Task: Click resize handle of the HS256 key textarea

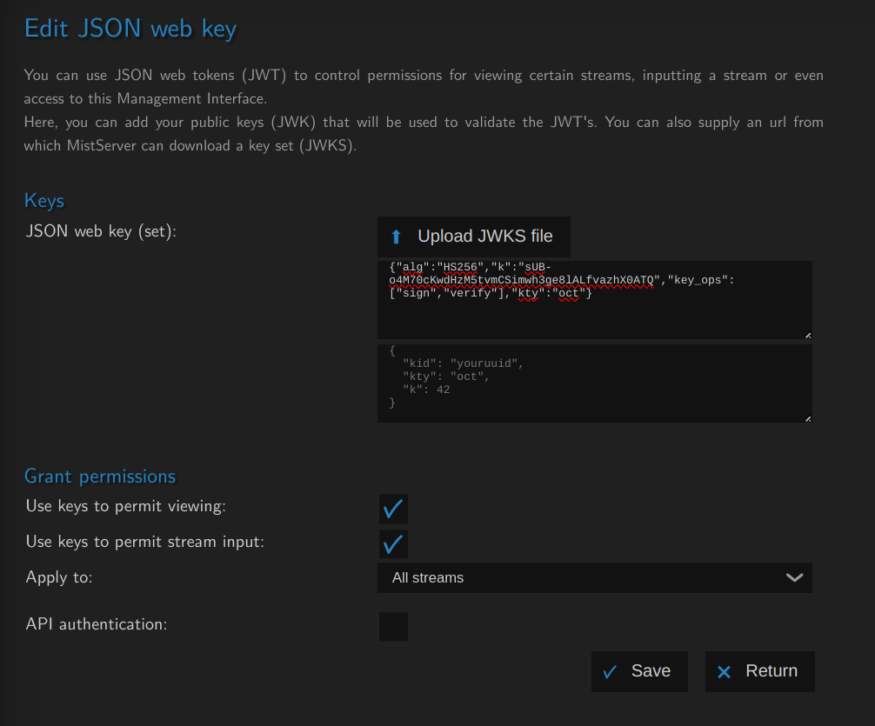Action: pyautogui.click(x=807, y=335)
